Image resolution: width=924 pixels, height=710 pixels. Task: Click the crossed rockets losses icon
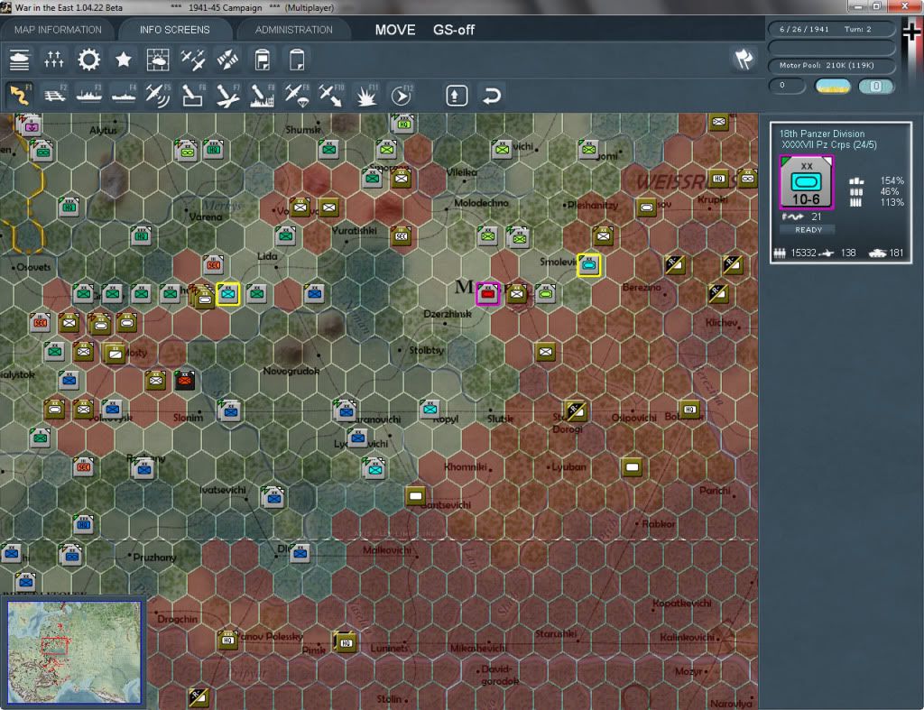click(227, 60)
